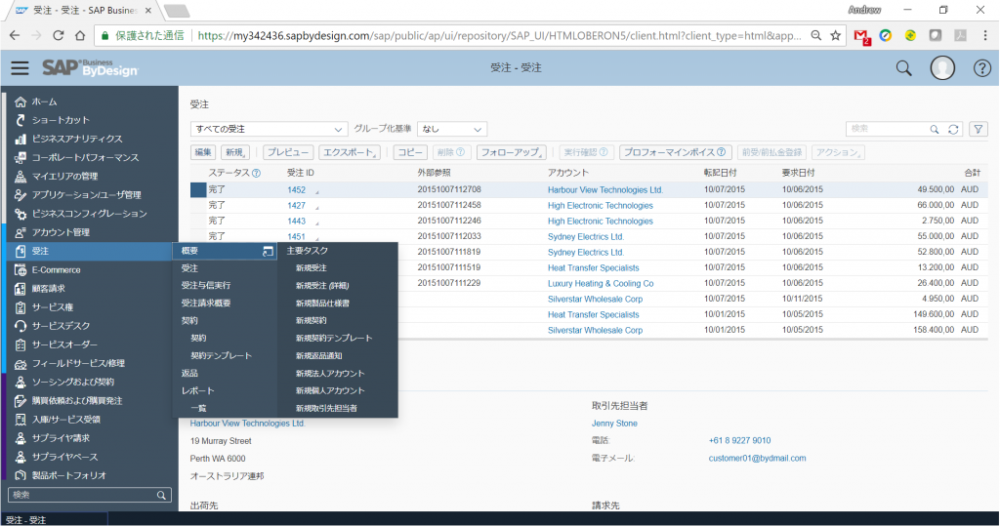This screenshot has height=526, width=1000.
Task: Open the ソーシングおよび契約 work center
Action: click(73, 382)
